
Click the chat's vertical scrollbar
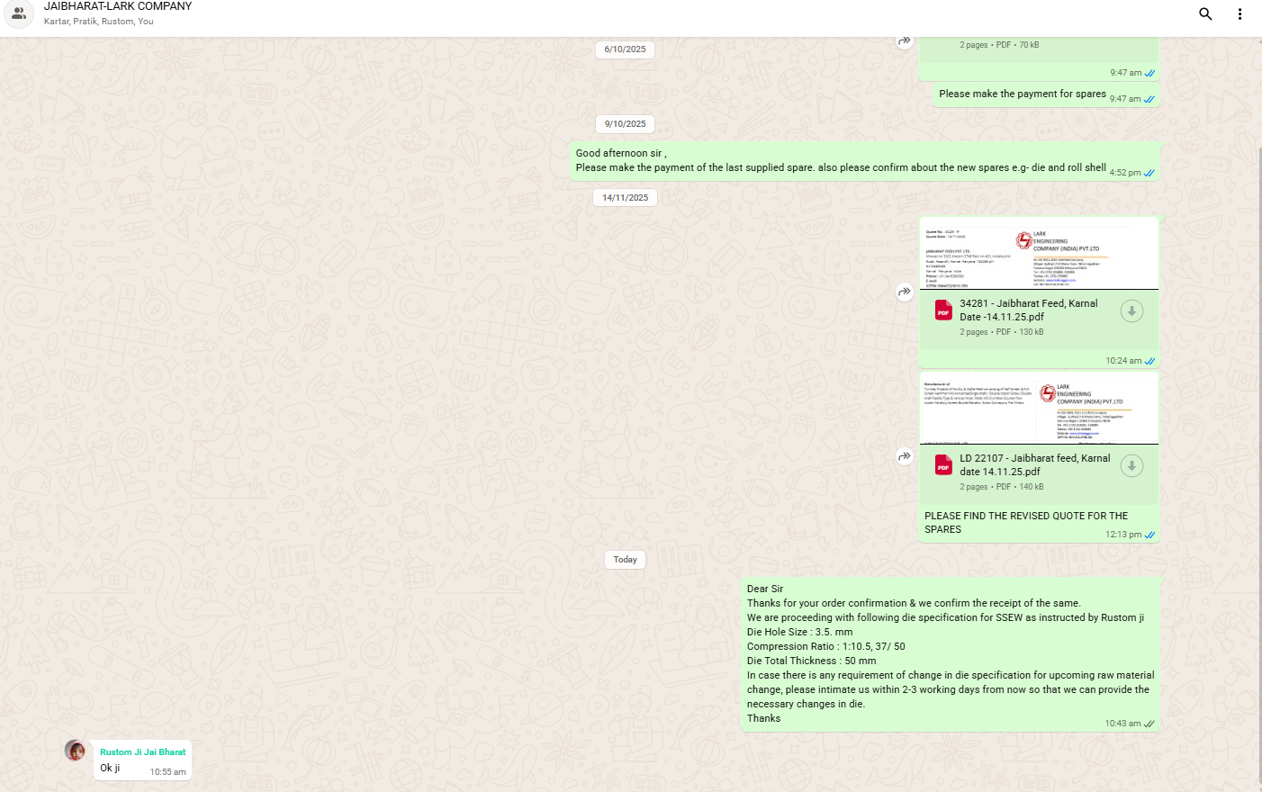tap(1258, 450)
